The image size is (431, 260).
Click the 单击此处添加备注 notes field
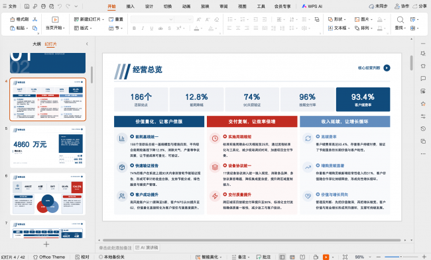[x=115, y=247]
